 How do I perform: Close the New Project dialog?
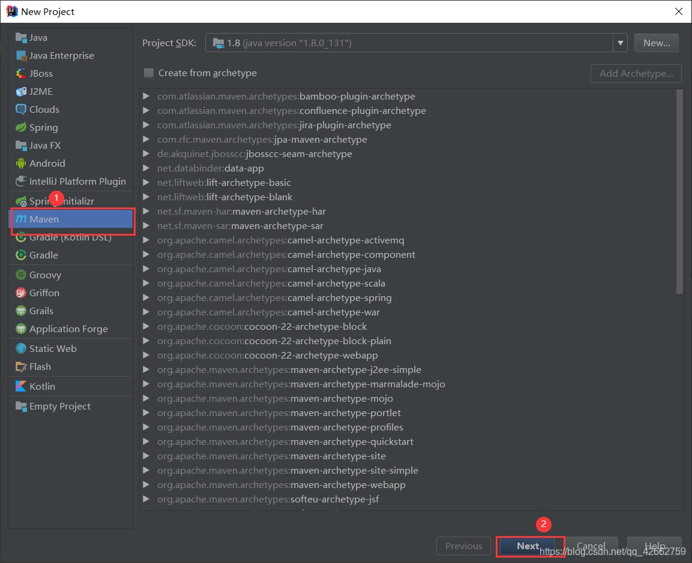click(679, 11)
